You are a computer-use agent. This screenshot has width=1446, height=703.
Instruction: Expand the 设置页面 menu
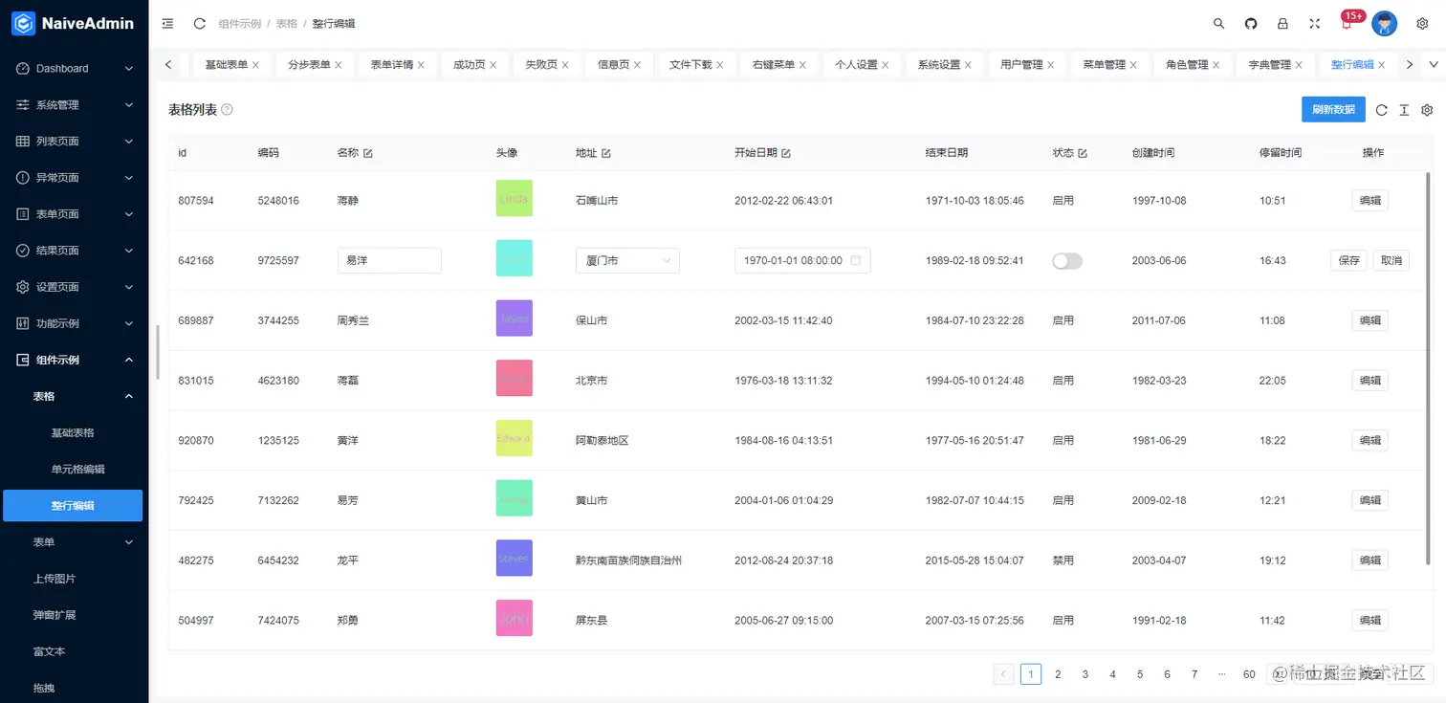(x=74, y=287)
